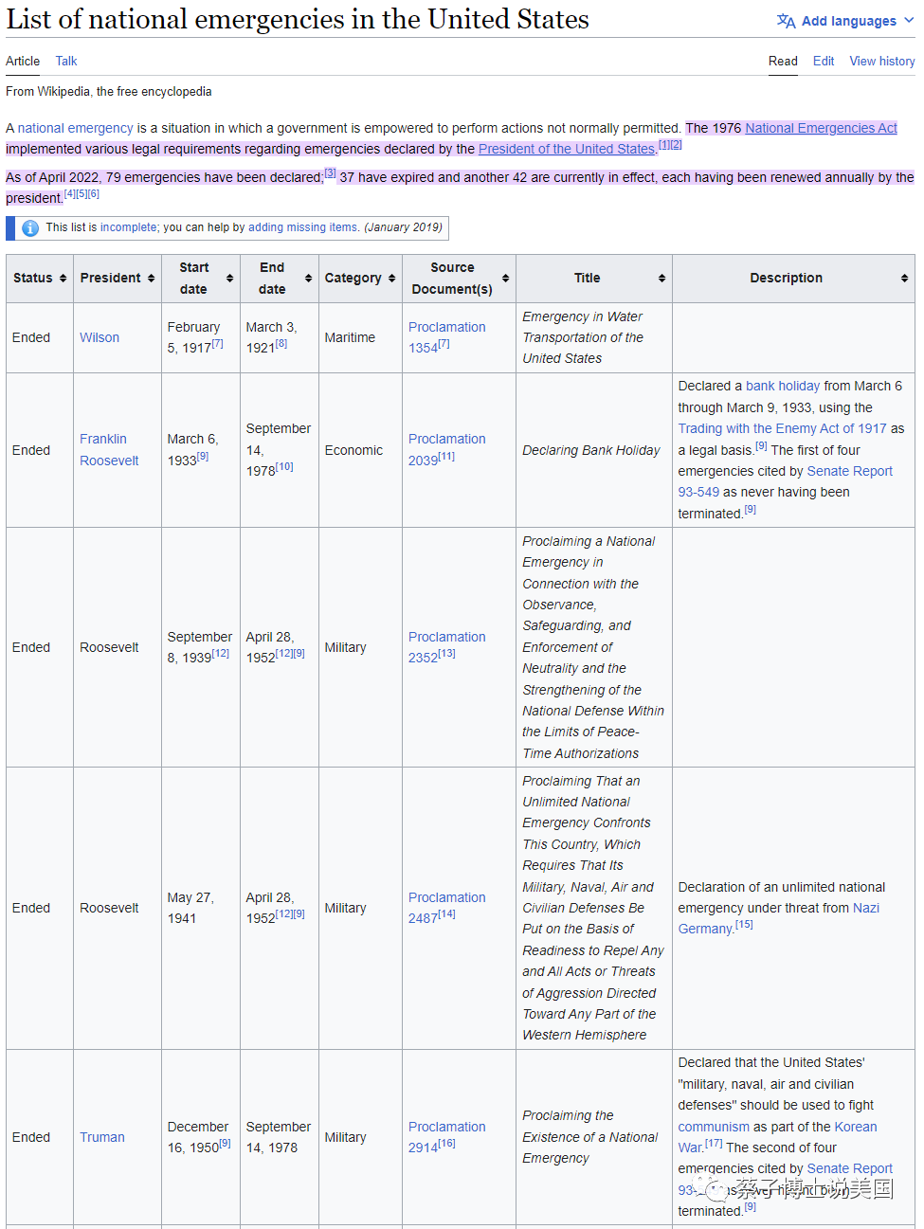Click the page title heading
The width and height of the screenshot is (924, 1229).
pos(298,19)
